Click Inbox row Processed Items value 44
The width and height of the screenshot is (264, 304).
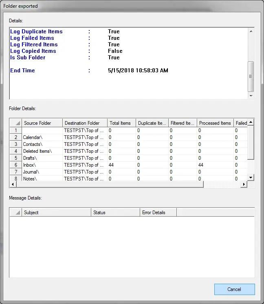coord(215,165)
